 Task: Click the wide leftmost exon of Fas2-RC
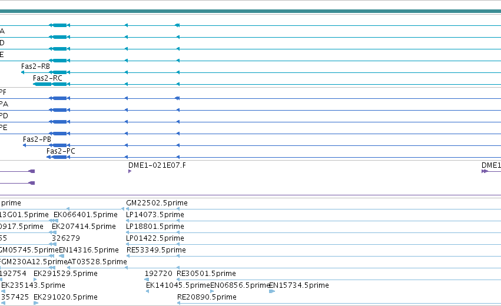coord(42,84)
